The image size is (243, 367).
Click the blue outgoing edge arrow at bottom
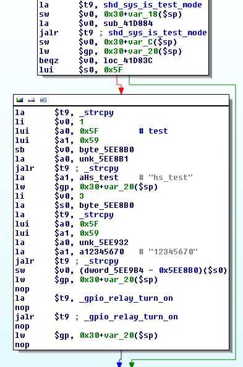tap(119, 364)
